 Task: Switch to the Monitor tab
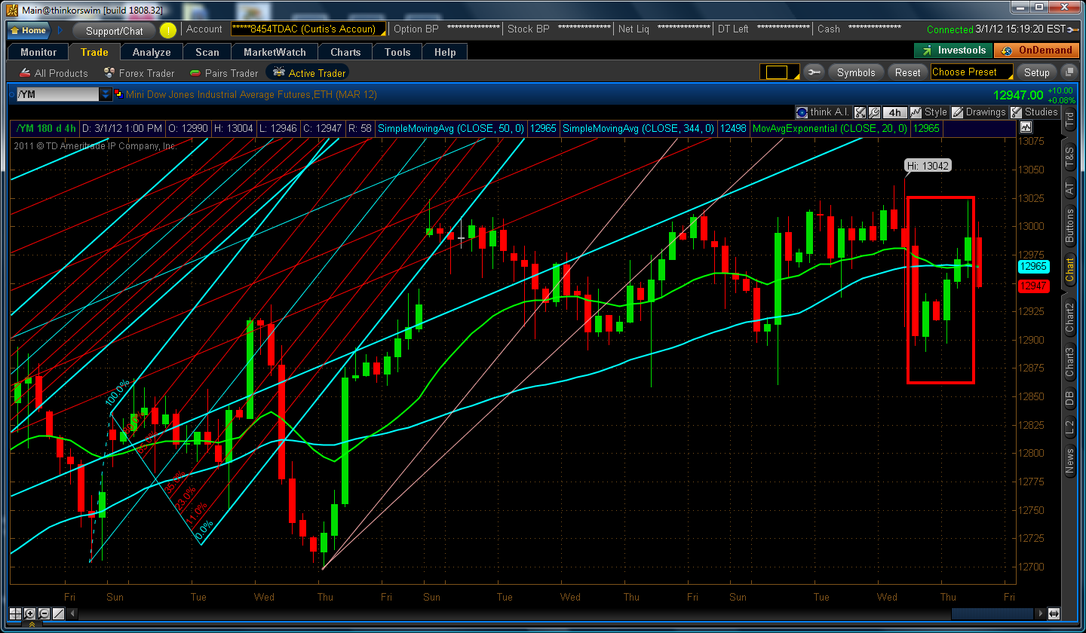[x=38, y=52]
